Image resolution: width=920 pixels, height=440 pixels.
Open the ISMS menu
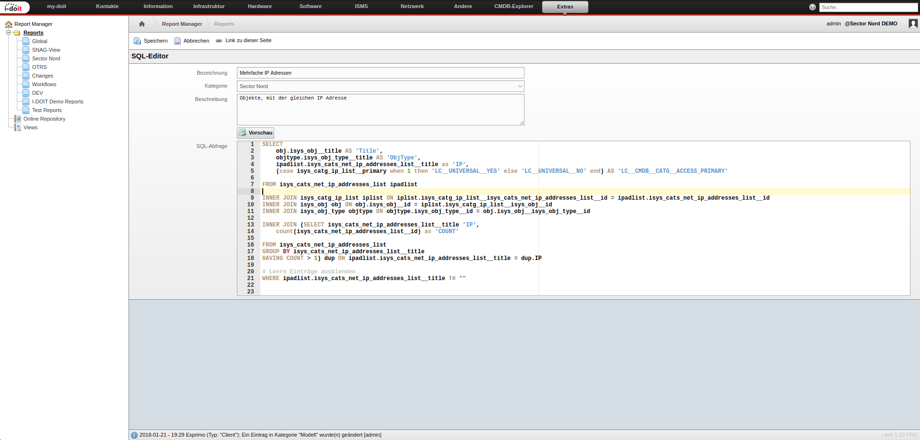361,6
